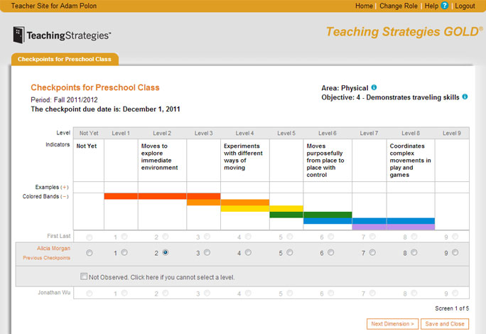This screenshot has width=486, height=334.
Task: Click the Save and Close button
Action: click(445, 324)
